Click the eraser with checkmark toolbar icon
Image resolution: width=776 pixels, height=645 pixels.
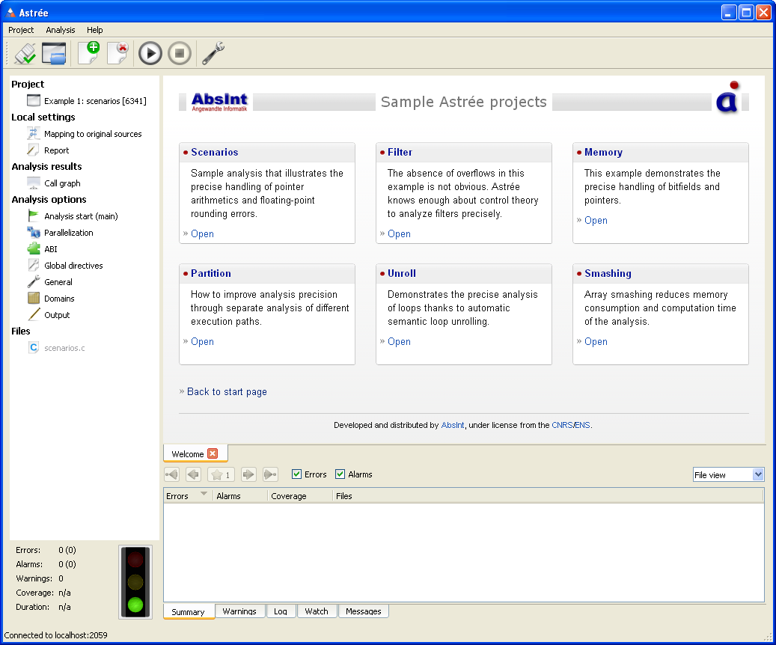(25, 53)
